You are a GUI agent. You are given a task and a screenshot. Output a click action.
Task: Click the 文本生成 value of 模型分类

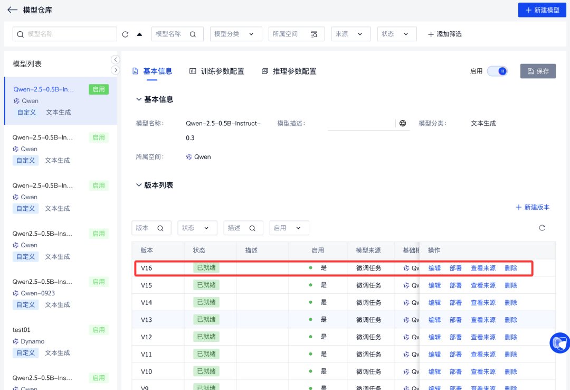point(483,124)
